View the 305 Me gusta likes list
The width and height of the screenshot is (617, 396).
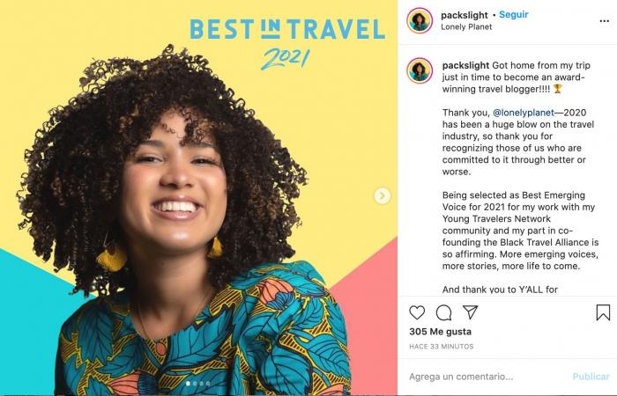pos(440,332)
